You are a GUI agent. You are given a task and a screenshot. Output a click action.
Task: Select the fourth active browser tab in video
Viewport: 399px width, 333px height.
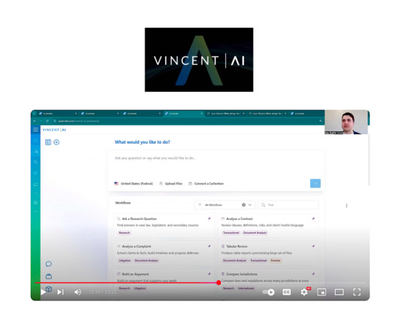pos(184,114)
